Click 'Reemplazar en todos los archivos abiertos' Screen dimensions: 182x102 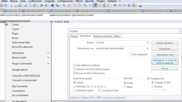coord(165,62)
